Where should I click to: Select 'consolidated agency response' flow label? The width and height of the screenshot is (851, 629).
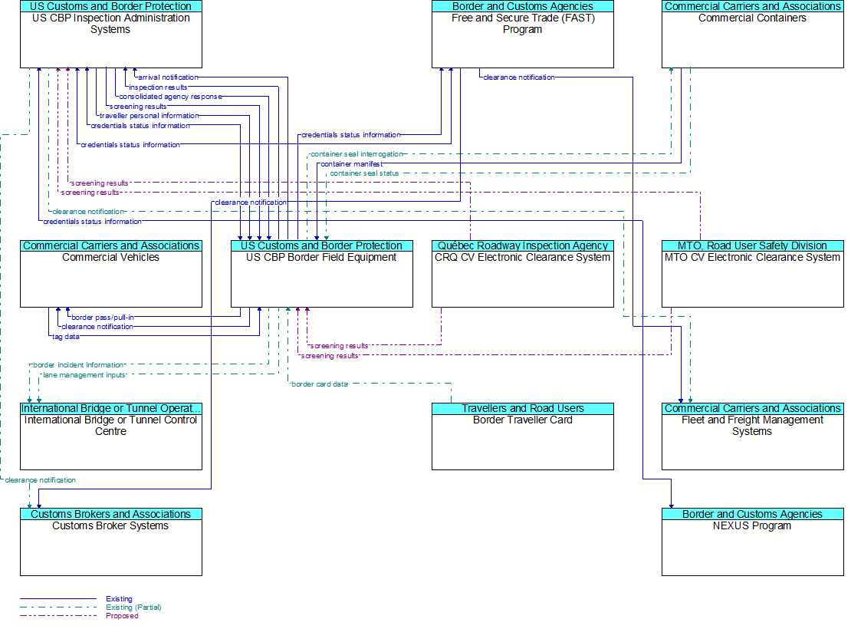[170, 97]
